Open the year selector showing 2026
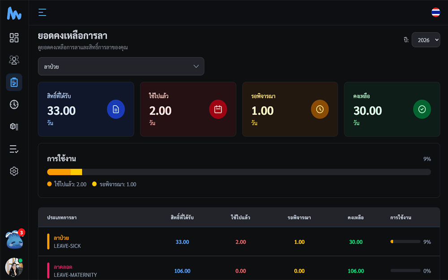Viewport: 448px width, 280px height. pos(426,40)
